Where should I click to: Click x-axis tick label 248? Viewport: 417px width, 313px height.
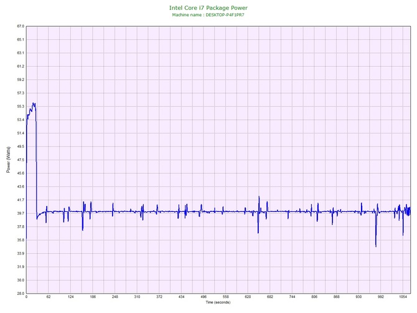(115, 297)
